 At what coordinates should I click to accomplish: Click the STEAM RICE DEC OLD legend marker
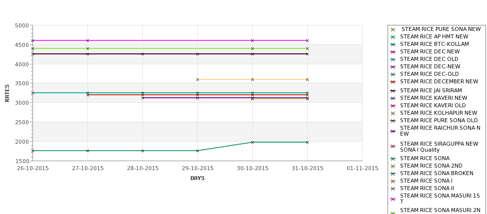click(393, 59)
